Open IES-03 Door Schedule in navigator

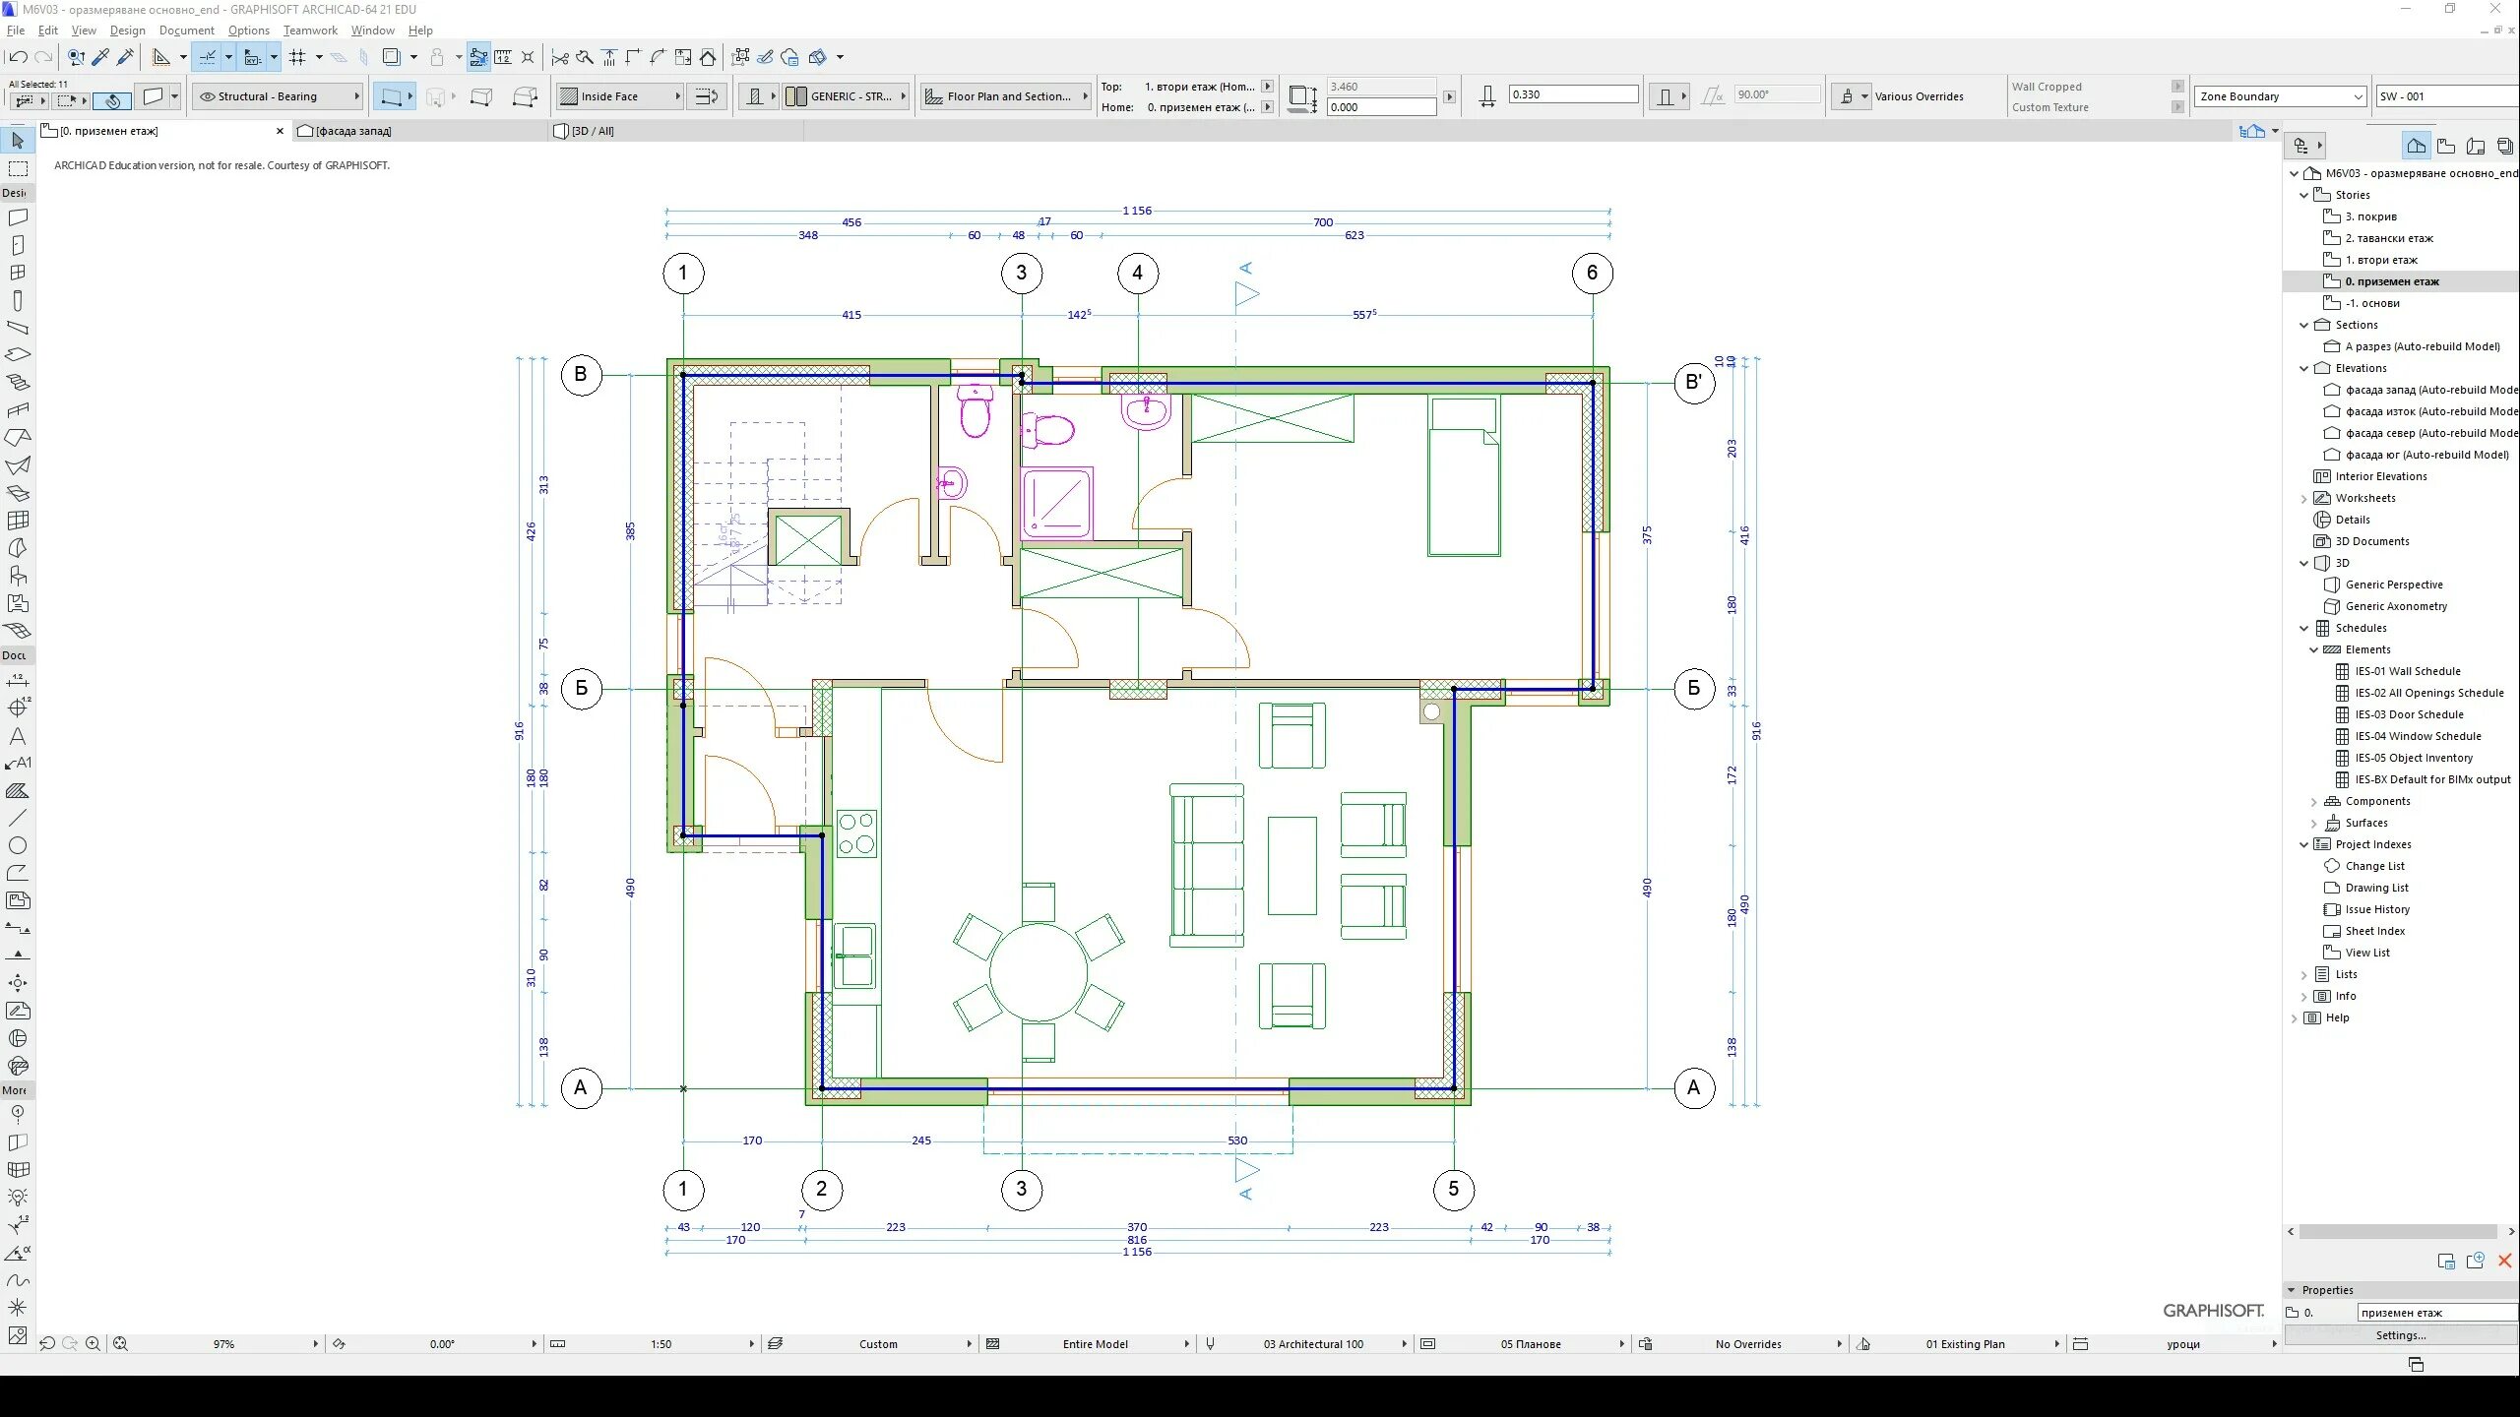(2409, 714)
